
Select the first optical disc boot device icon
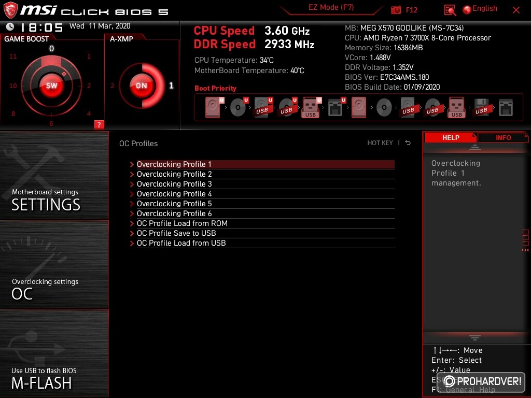(x=239, y=107)
